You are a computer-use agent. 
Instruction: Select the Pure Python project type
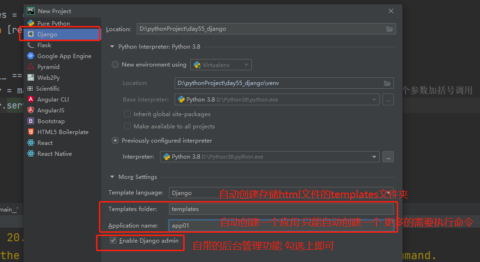click(x=62, y=23)
